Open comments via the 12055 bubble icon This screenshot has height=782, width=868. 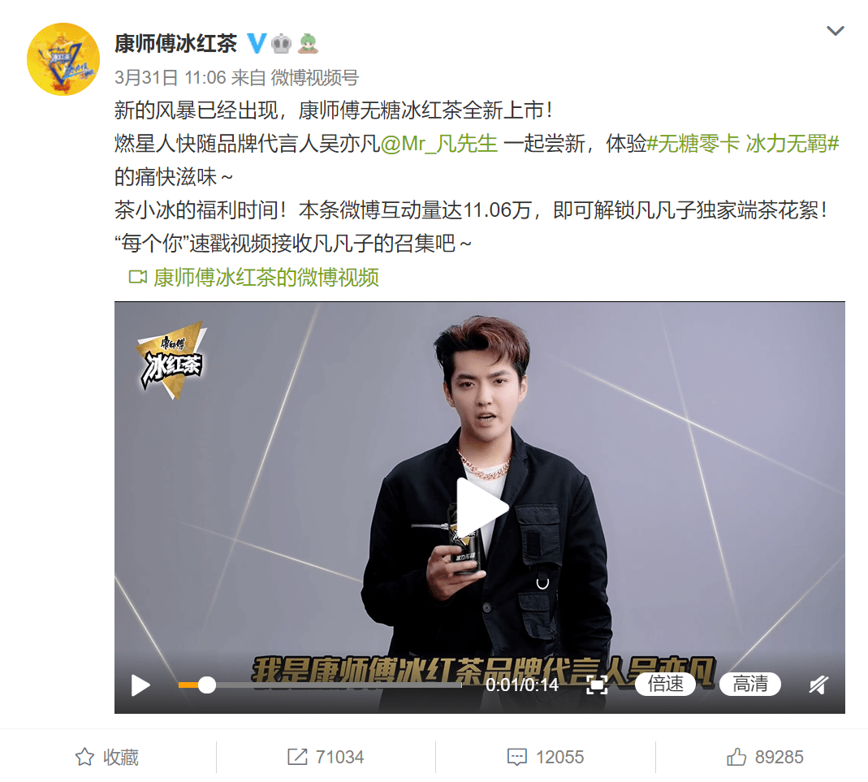click(517, 757)
